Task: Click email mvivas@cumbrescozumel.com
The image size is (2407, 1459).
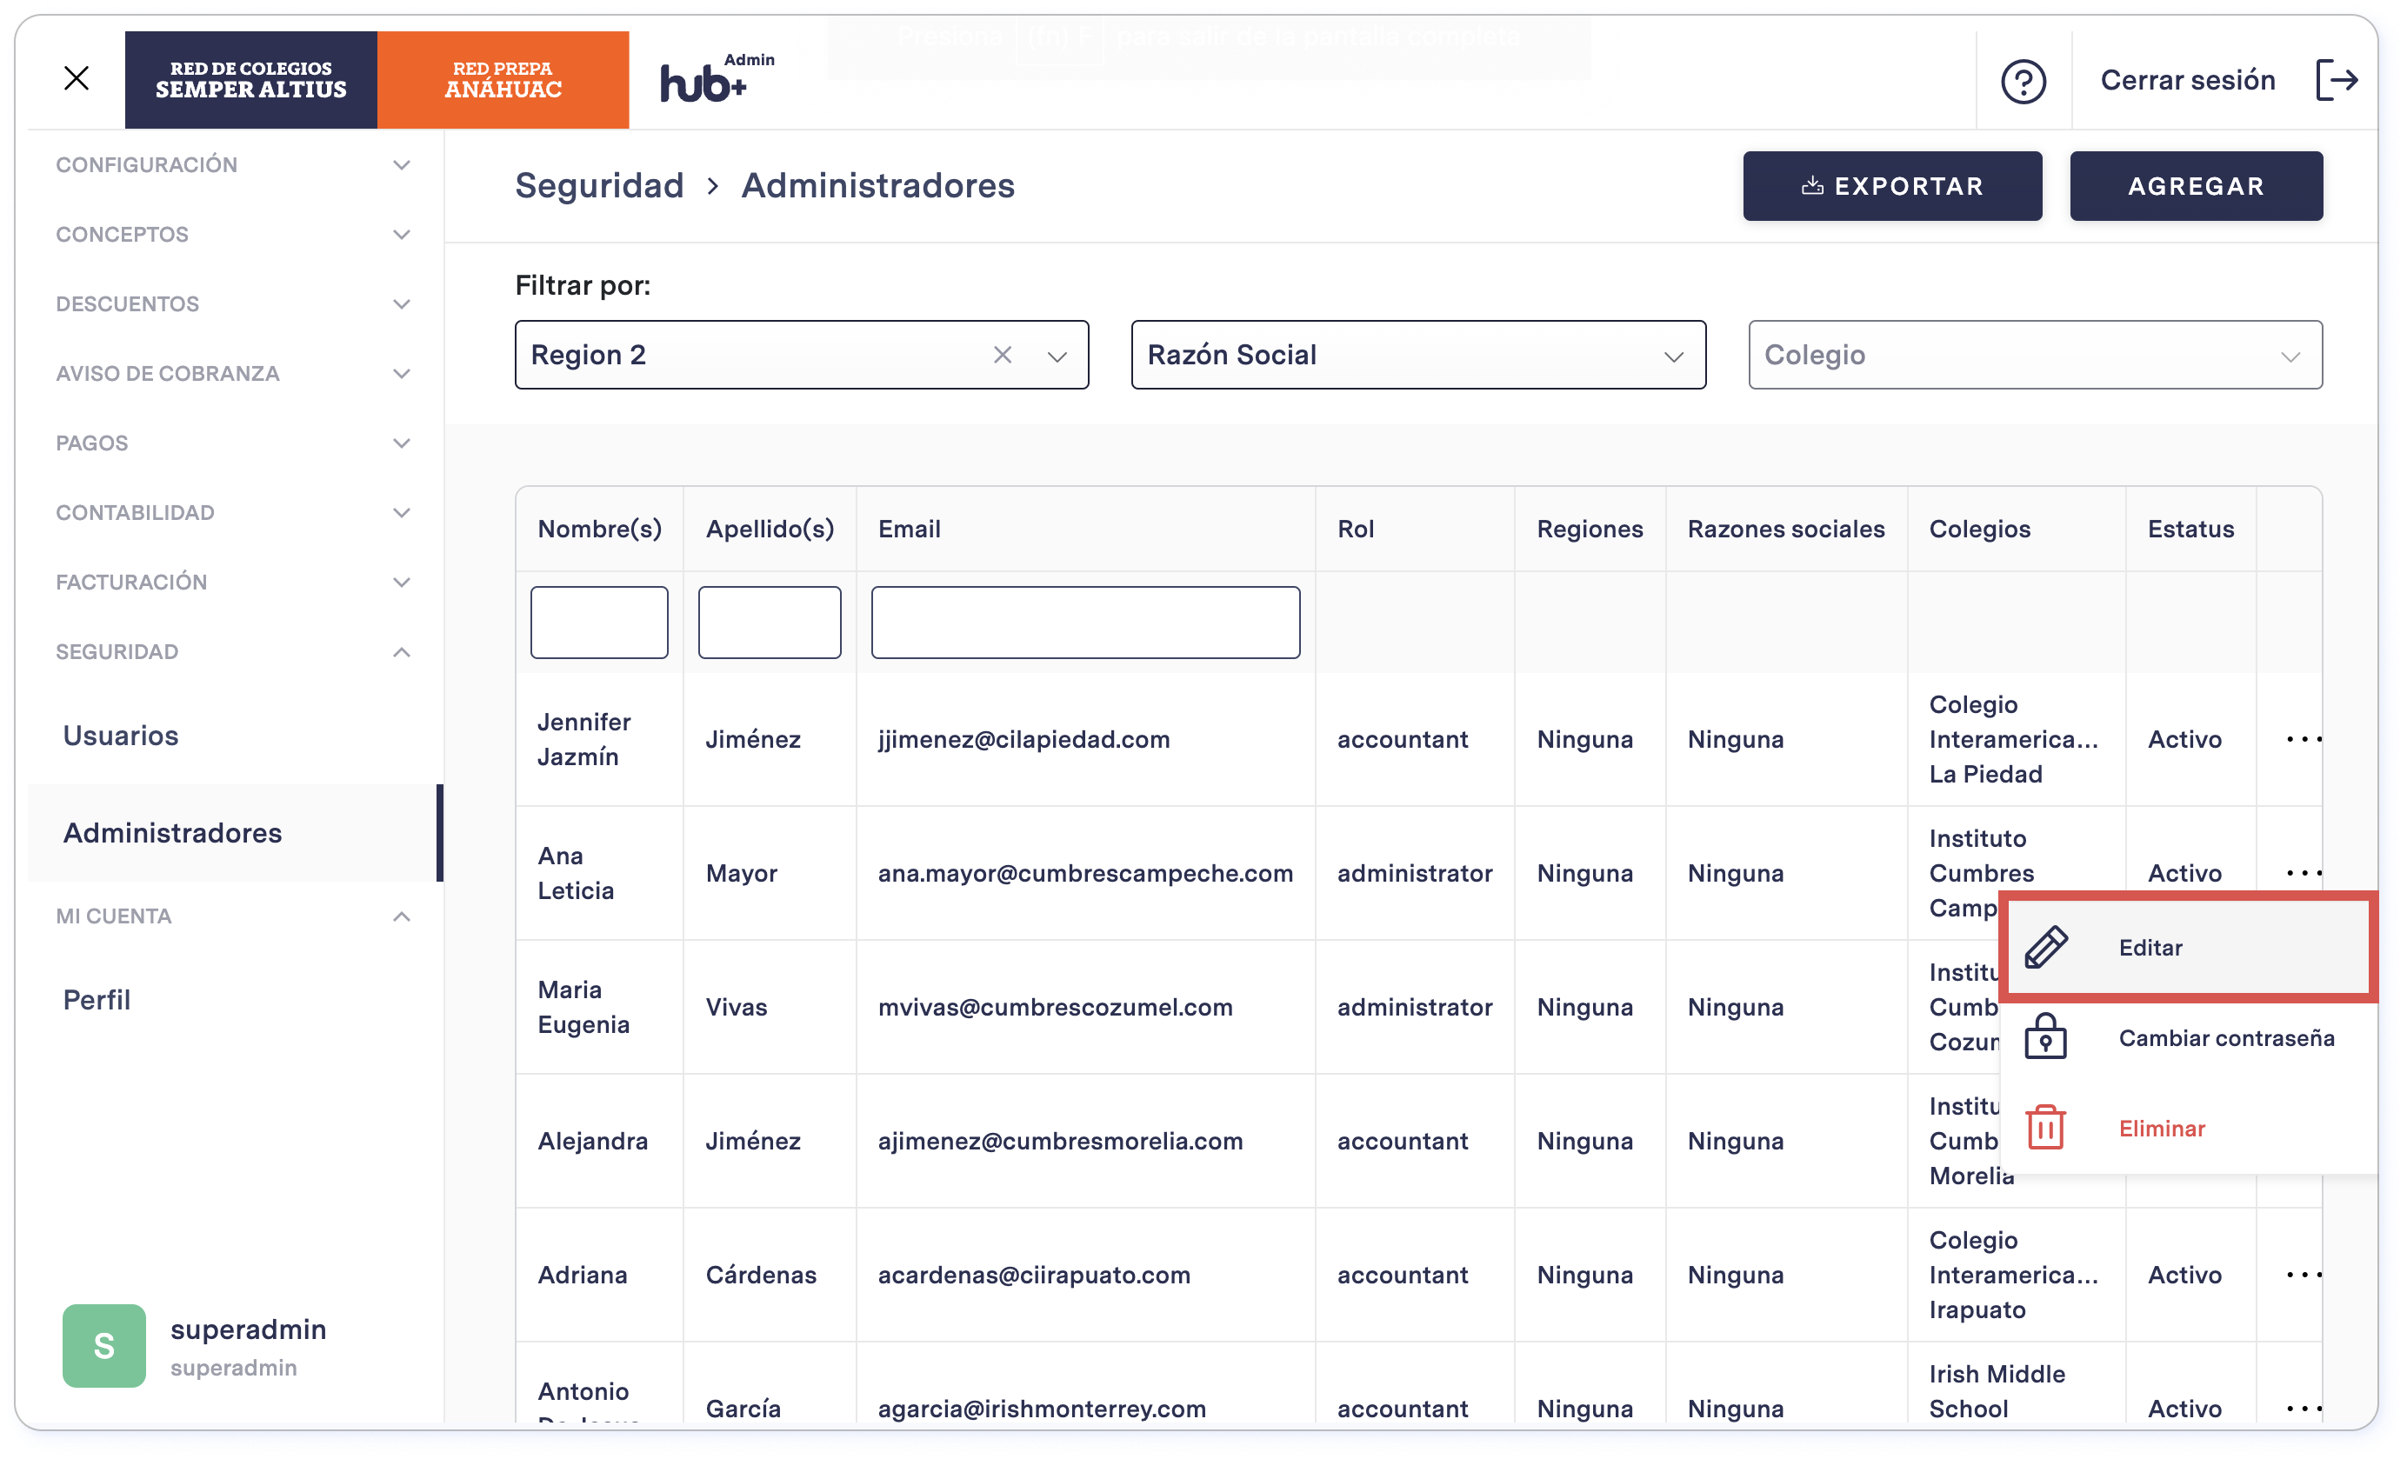Action: click(1055, 1007)
